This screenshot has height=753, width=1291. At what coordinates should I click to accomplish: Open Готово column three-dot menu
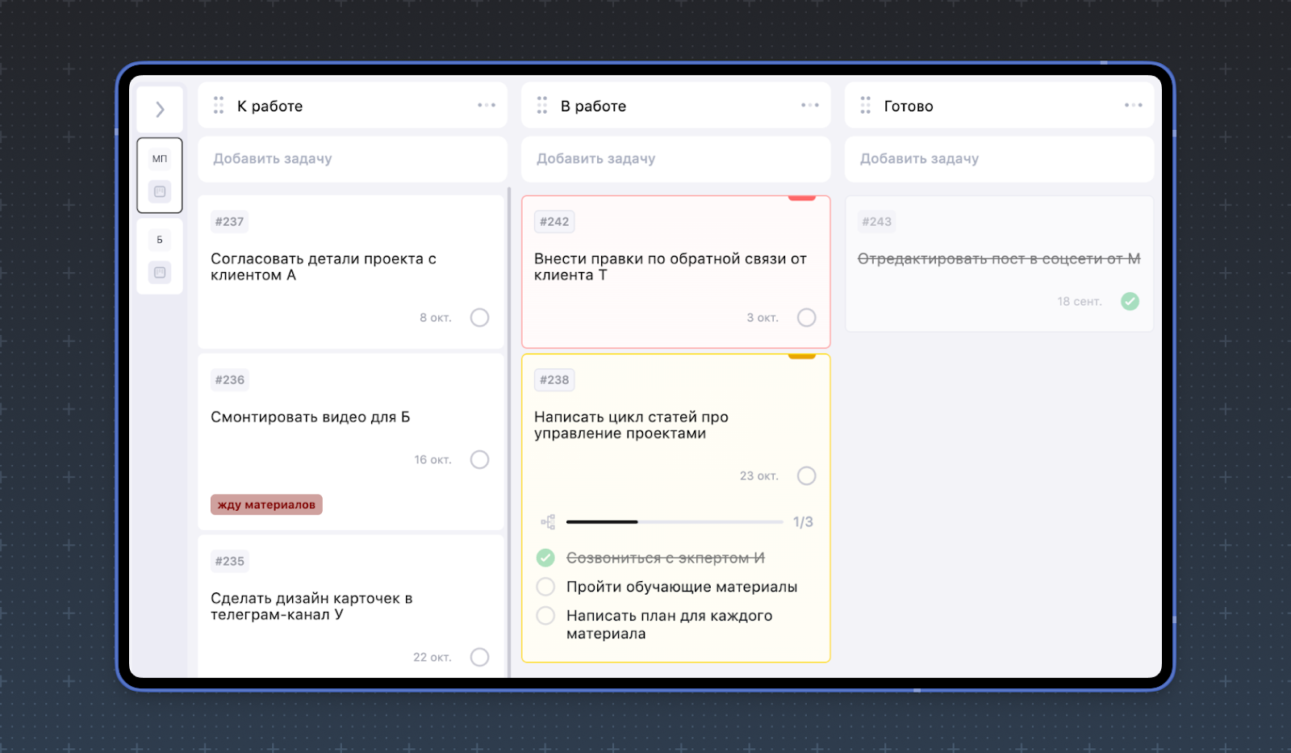tap(1133, 106)
